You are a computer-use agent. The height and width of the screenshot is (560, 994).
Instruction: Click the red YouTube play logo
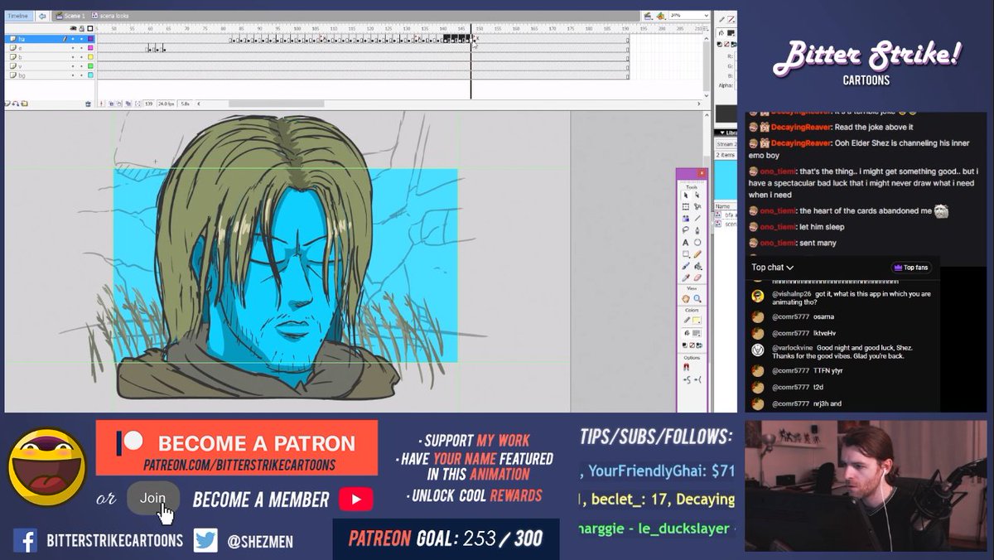(355, 499)
